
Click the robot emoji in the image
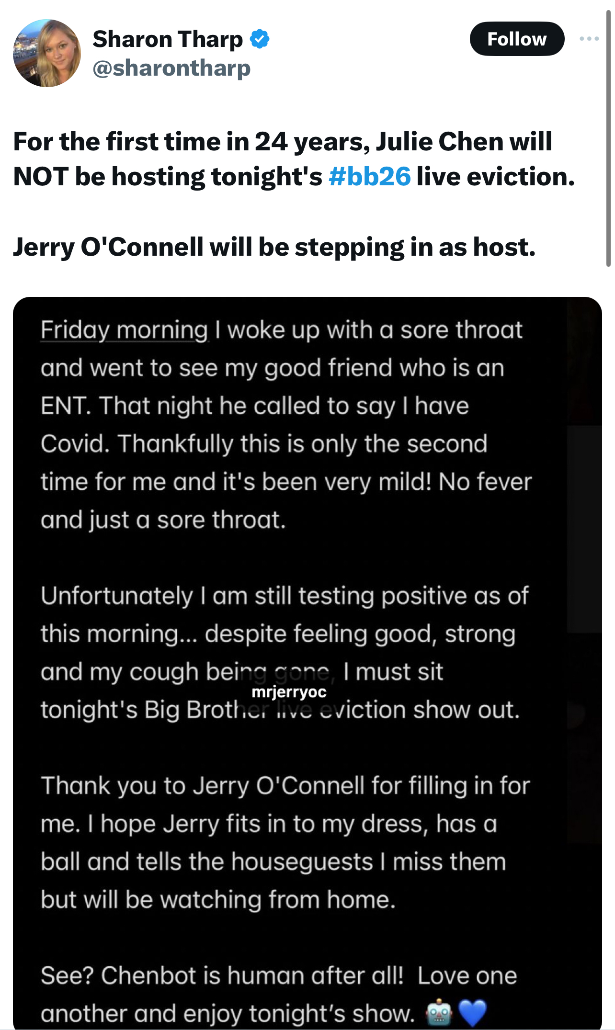point(439,1013)
